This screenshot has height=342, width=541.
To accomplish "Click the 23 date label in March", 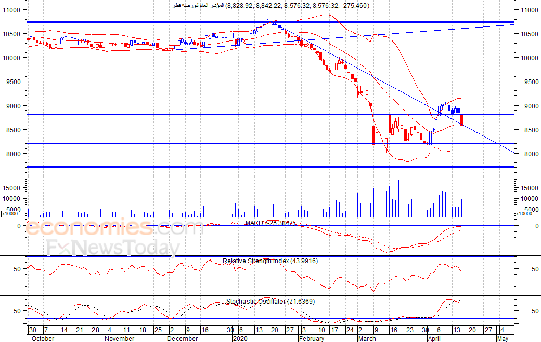I will (x=409, y=330).
